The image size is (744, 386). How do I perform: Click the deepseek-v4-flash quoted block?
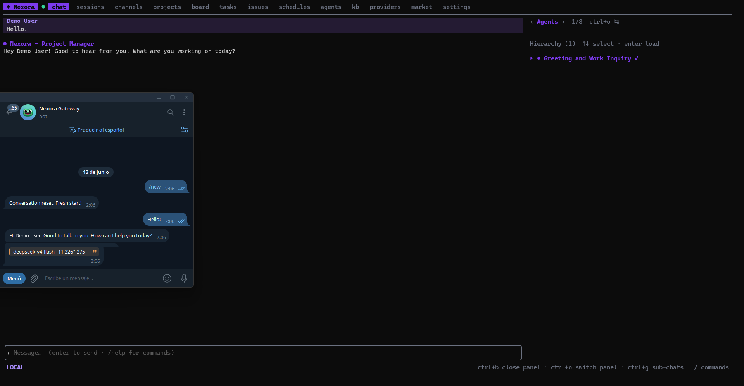pos(54,252)
